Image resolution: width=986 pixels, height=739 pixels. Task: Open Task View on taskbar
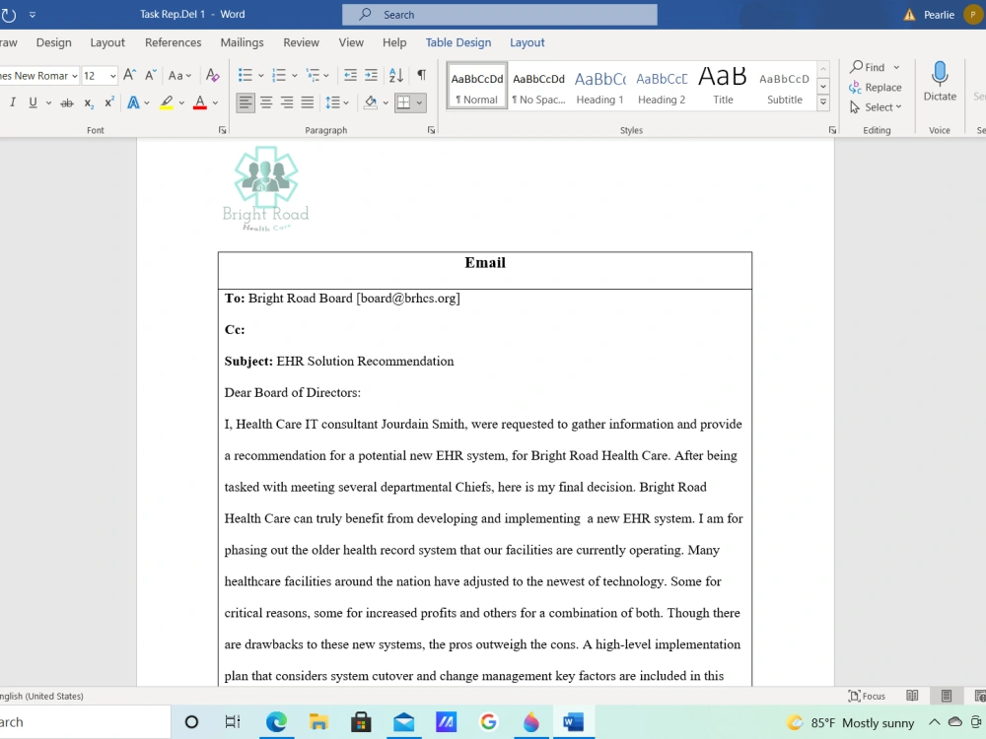(233, 722)
